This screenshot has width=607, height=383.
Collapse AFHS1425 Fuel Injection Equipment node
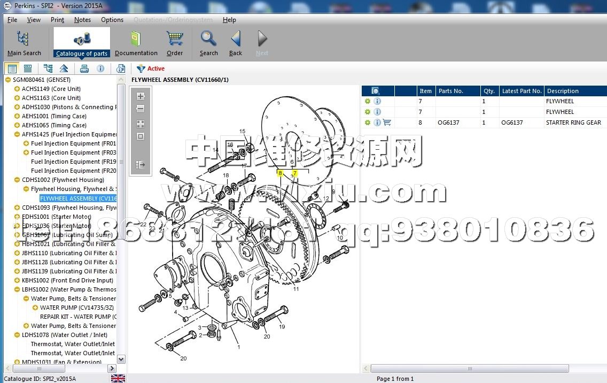[17, 135]
